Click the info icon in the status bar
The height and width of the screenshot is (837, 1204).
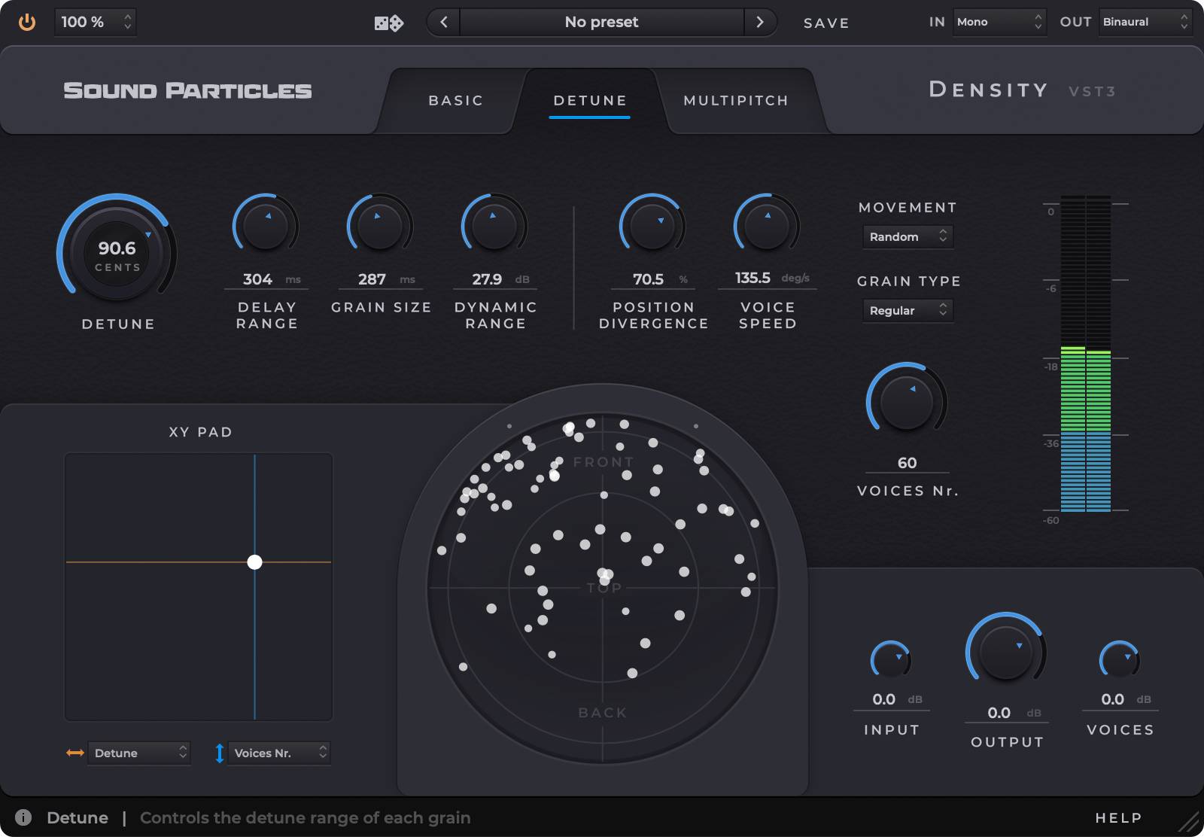tap(23, 817)
